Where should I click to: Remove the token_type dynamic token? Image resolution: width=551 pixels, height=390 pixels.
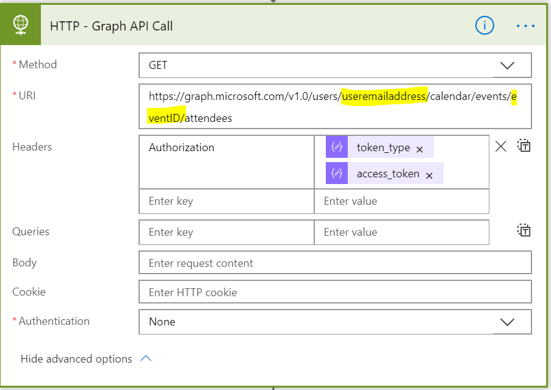(419, 149)
